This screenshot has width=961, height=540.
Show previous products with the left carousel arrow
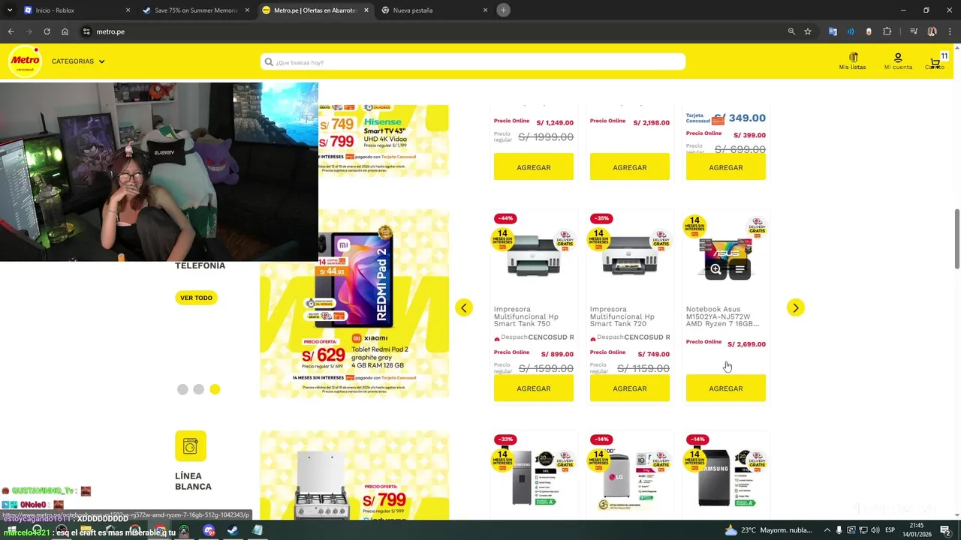464,307
